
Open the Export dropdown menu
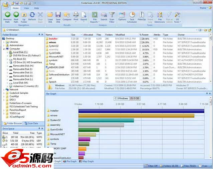(x=84, y=16)
